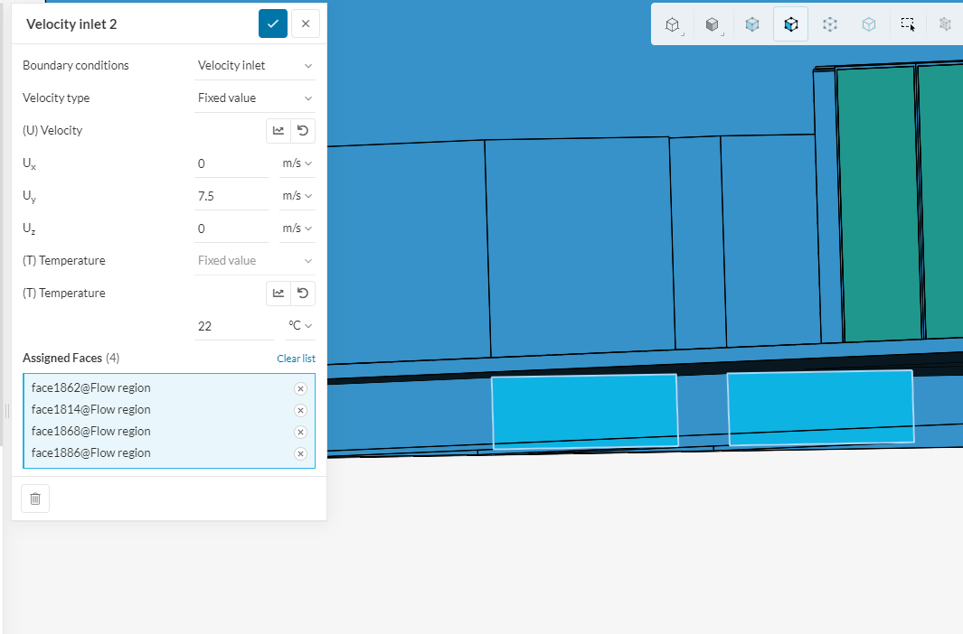The height and width of the screenshot is (634, 963).
Task: Activate the dotted cube edge selection mode
Action: point(830,24)
